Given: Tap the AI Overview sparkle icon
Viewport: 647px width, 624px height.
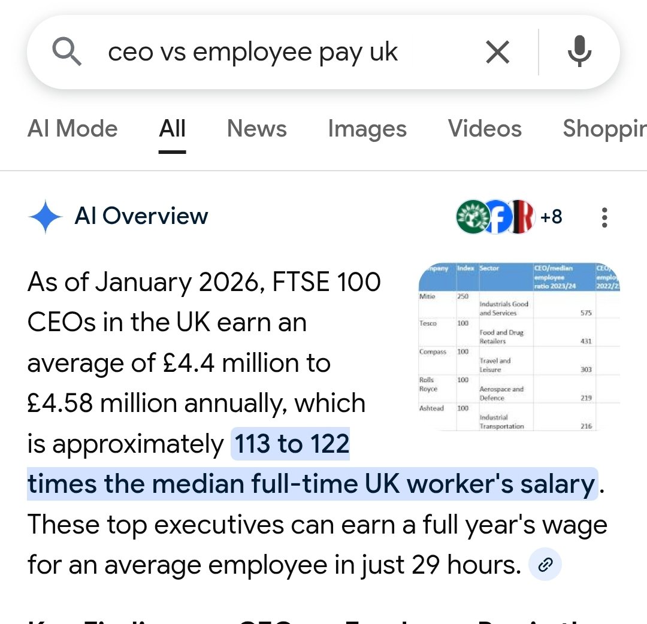Looking at the screenshot, I should [x=45, y=217].
